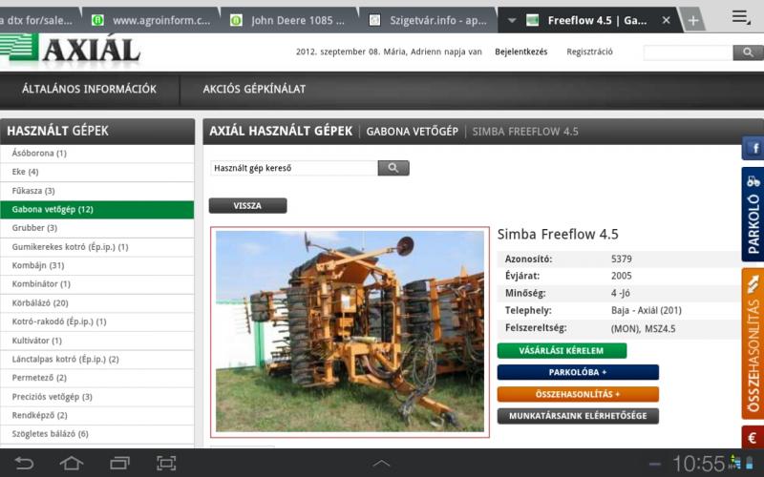
Task: Open the browser menu icon
Action: point(741,18)
